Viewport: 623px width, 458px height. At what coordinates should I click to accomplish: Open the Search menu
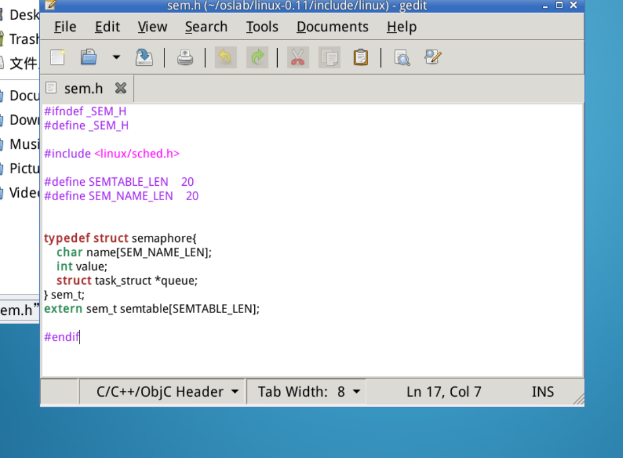coord(206,27)
